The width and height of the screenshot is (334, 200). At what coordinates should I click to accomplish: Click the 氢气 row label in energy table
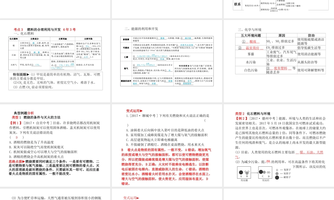[126, 68]
